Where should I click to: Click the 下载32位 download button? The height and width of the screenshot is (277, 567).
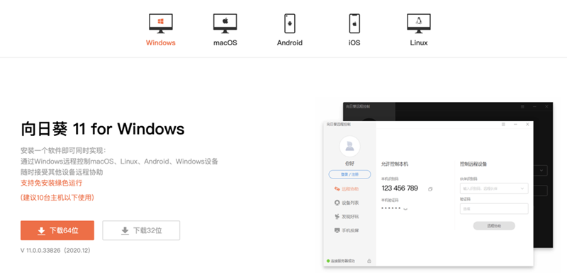pyautogui.click(x=141, y=230)
